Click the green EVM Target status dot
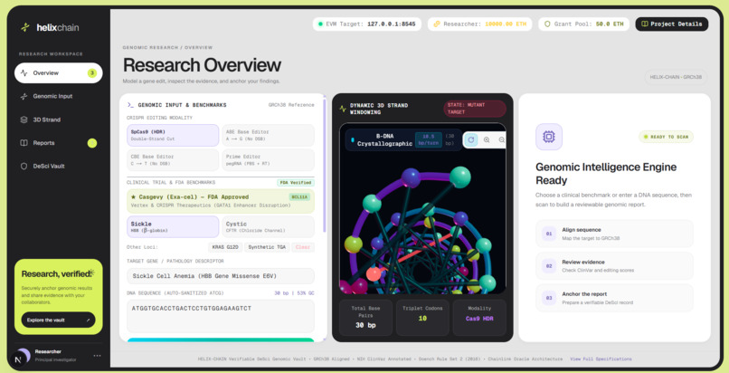Image resolution: width=729 pixels, height=373 pixels. tap(320, 24)
